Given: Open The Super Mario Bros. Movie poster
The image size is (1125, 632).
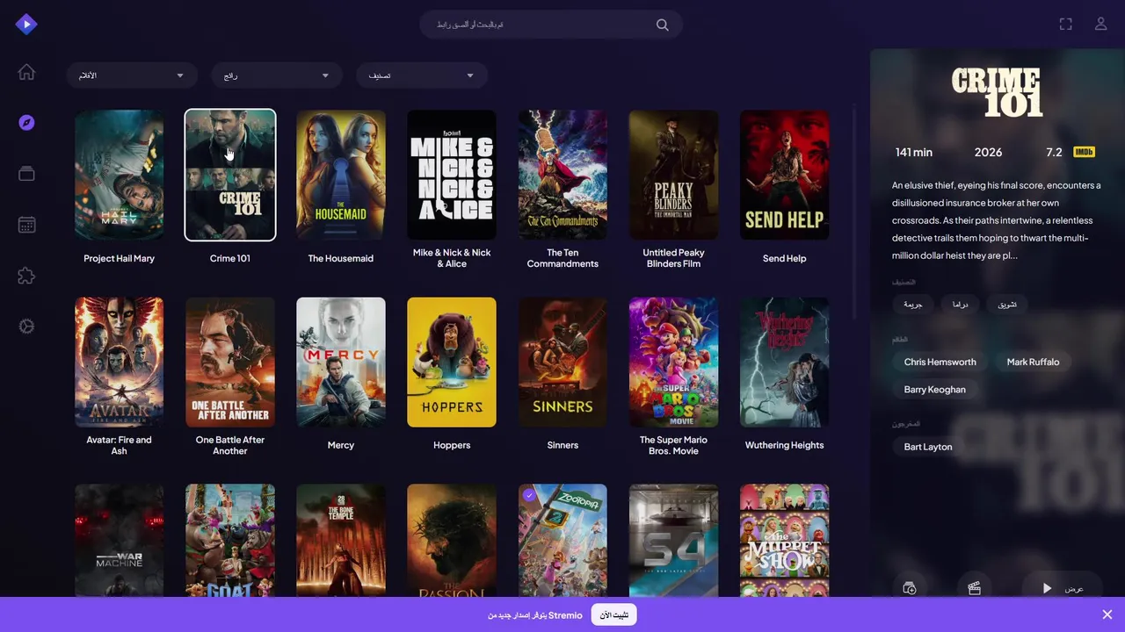Looking at the screenshot, I should click(673, 362).
